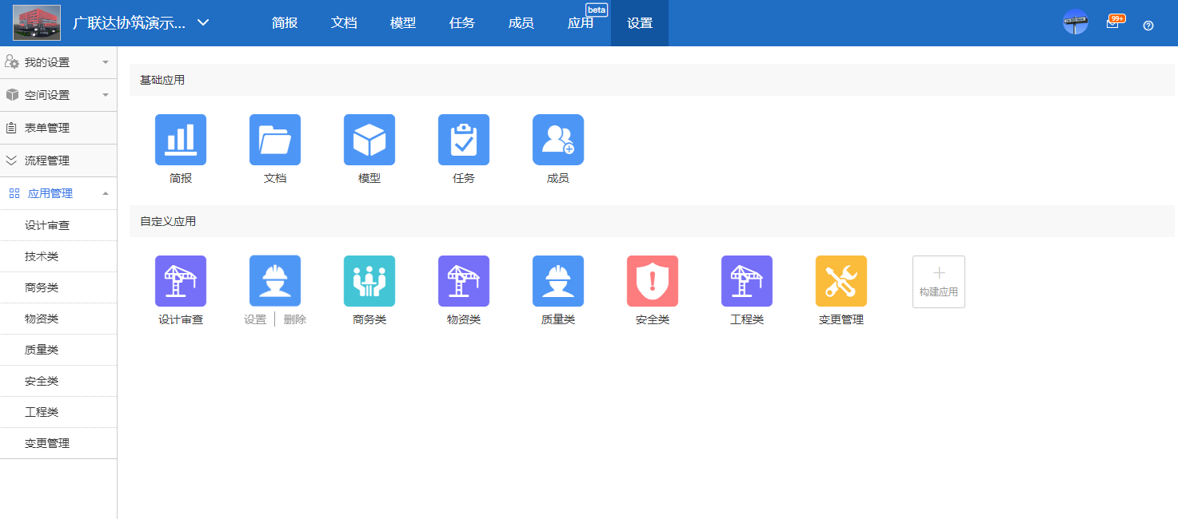Expand the 空间设置 sidebar section
Image resolution: width=1178 pixels, height=519 pixels.
tap(58, 94)
